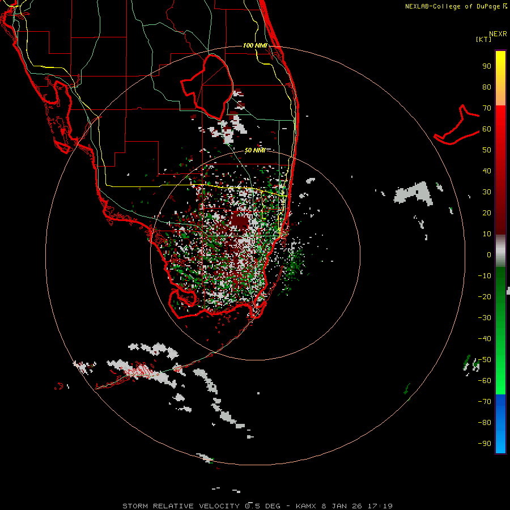Screen dimensions: 510x510
Task: Click the dark red velocity blob near radar center
Action: click(240, 220)
